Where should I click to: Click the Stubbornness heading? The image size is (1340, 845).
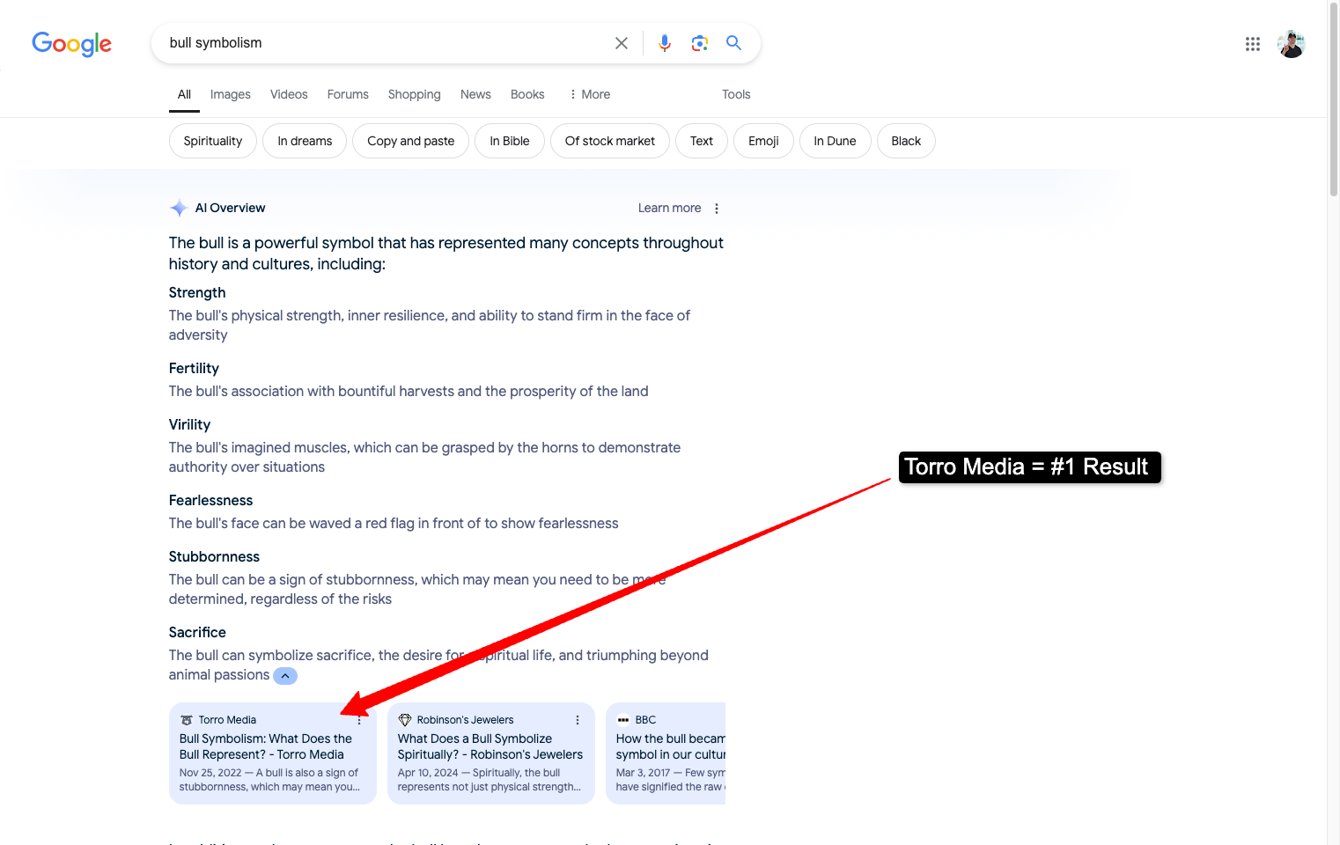tap(214, 557)
